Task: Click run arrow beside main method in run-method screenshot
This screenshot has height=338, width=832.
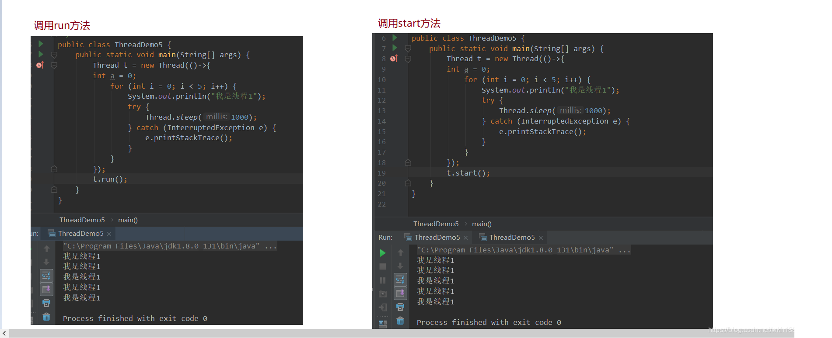Action: pyautogui.click(x=41, y=54)
